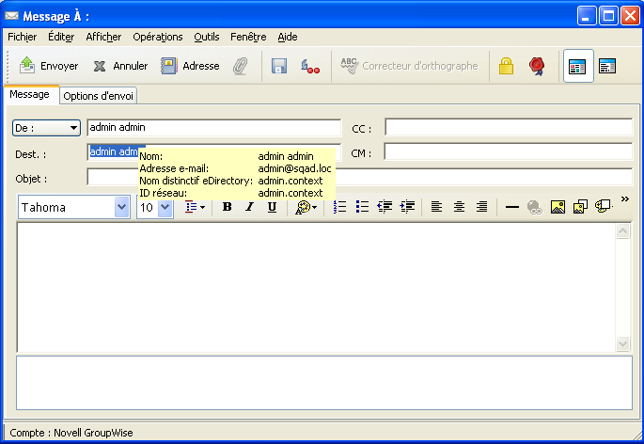Viewport: 644px width, 444px height.
Task: Click the Compte : Novell GroupWise status text
Action: [71, 433]
